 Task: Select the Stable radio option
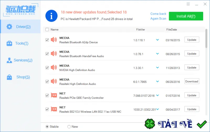pyautogui.click(x=47, y=127)
